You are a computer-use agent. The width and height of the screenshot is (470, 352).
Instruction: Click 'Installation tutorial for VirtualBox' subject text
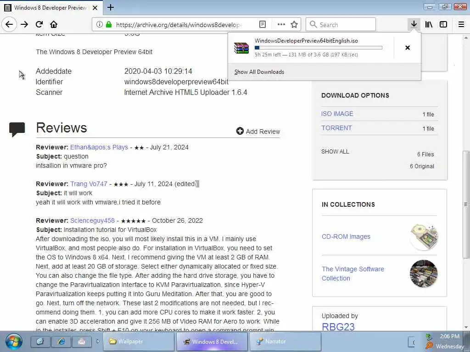pos(110,230)
